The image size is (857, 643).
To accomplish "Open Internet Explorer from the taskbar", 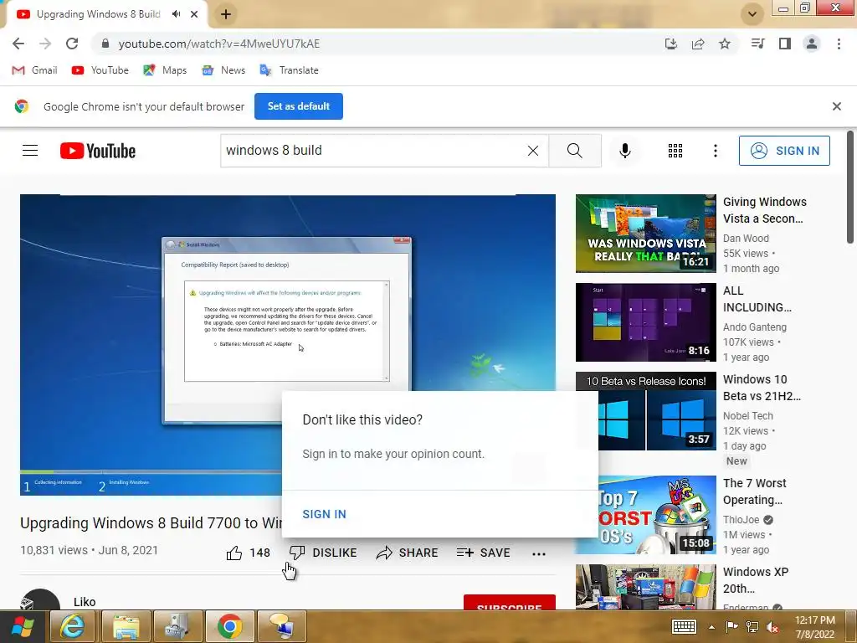I will pyautogui.click(x=72, y=626).
